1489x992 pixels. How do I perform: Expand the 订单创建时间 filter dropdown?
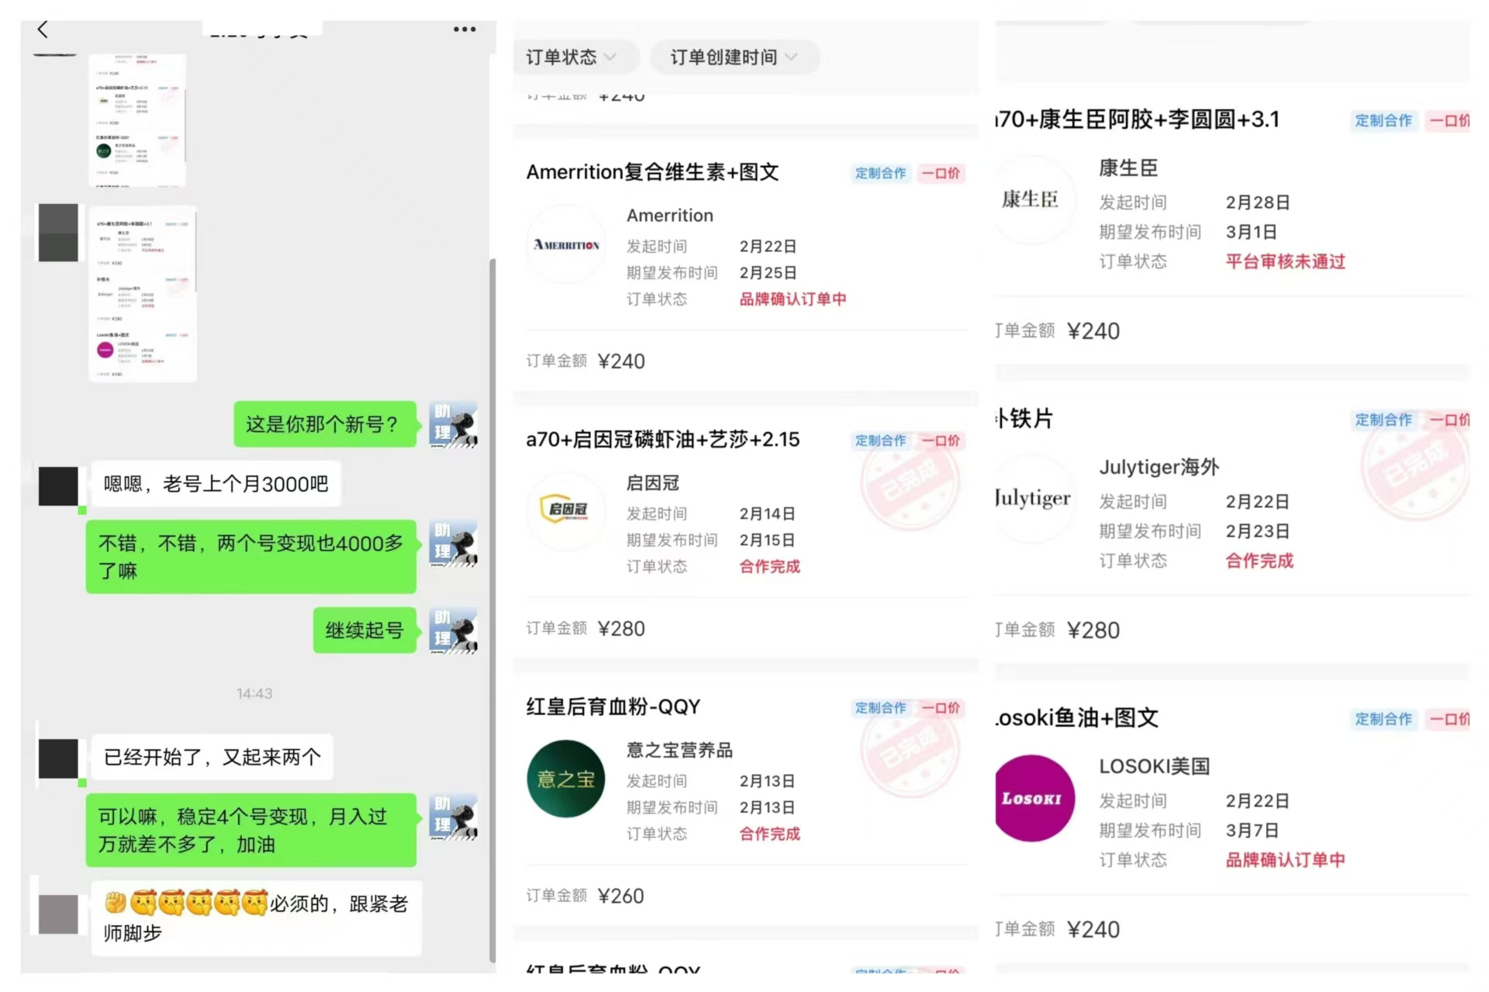click(x=734, y=57)
